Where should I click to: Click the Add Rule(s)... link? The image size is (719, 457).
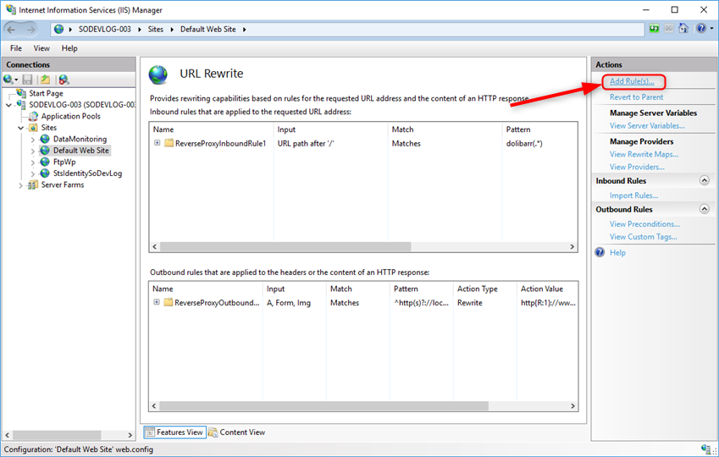(x=632, y=81)
